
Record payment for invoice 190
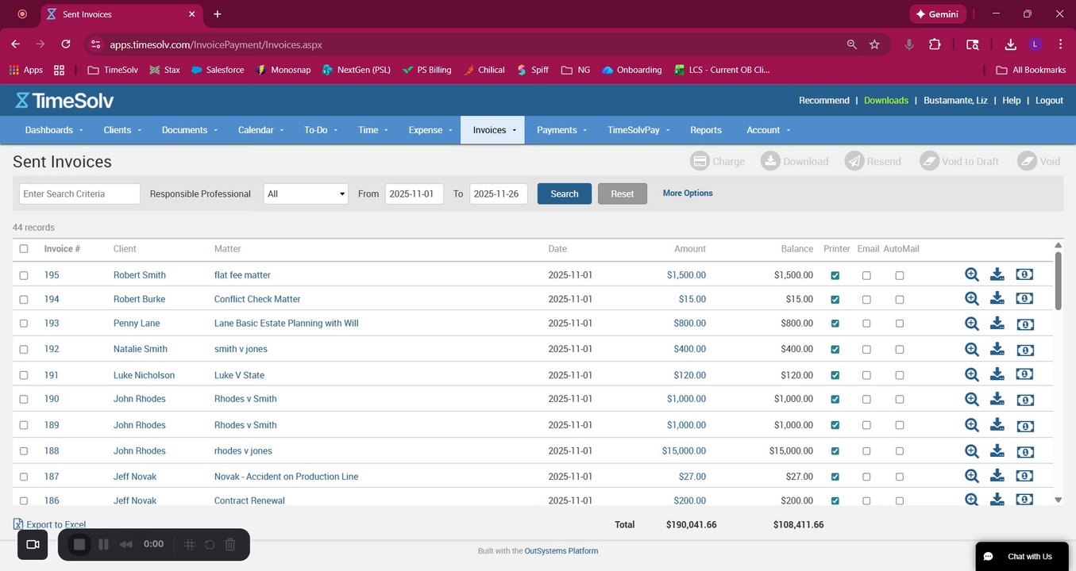click(1024, 399)
